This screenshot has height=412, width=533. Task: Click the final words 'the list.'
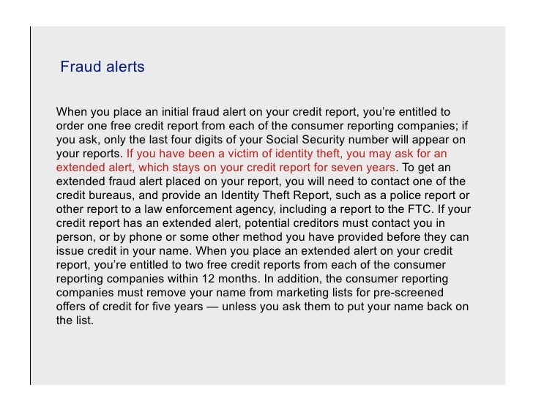click(75, 321)
